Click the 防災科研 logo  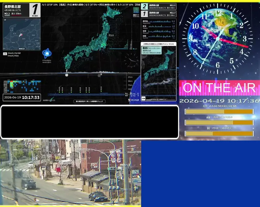point(134,100)
